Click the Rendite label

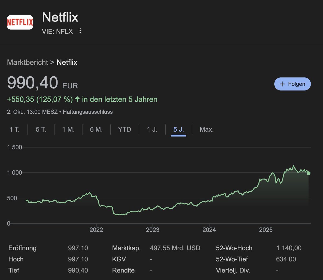pyautogui.click(x=123, y=270)
